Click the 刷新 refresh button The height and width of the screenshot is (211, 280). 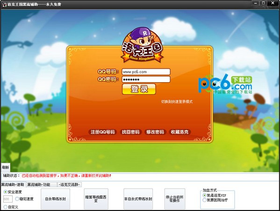click(x=6, y=168)
